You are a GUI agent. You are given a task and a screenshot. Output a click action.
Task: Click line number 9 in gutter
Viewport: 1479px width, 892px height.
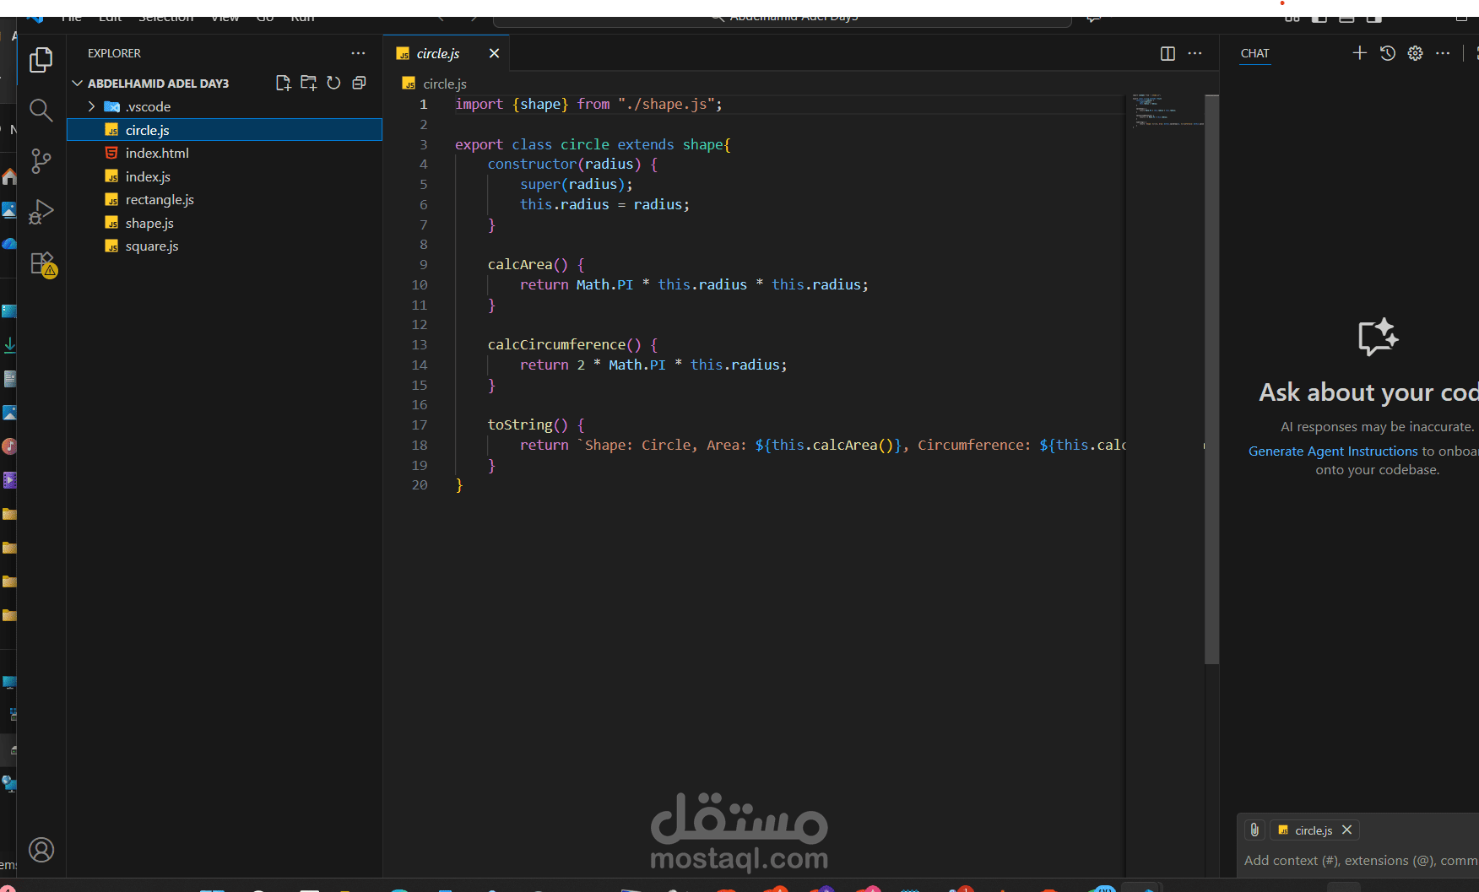coord(424,264)
